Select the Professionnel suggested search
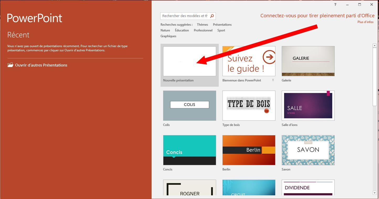The image size is (379, 199). coord(203,30)
